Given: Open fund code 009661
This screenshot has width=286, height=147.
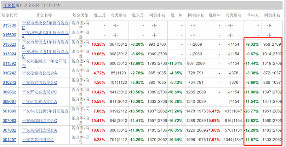Looking at the screenshot, I should [9, 102].
